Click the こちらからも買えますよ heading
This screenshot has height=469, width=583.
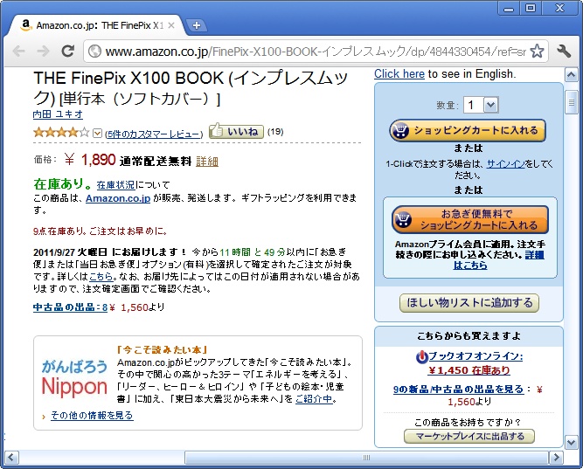pos(469,336)
